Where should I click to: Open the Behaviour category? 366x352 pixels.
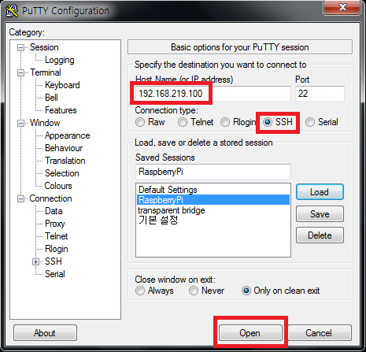tap(64, 148)
